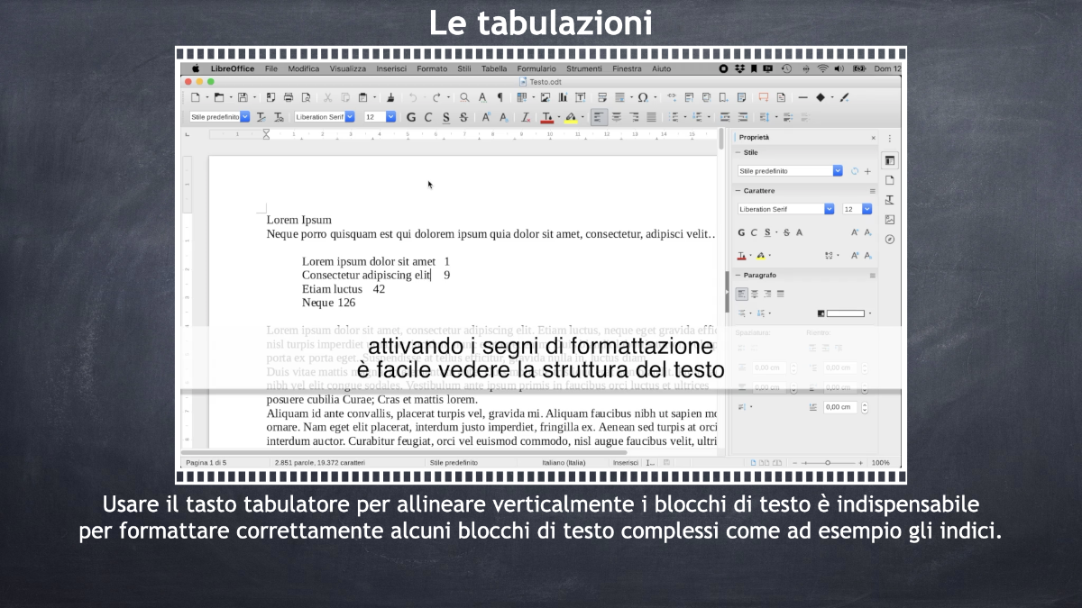Open the Navigator compass icon in sidebar
This screenshot has width=1082, height=608.
(890, 240)
